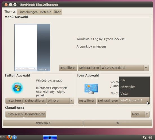This screenshot has width=155, height=140.
Task: Open the network connection indicator
Action: tap(144, 137)
